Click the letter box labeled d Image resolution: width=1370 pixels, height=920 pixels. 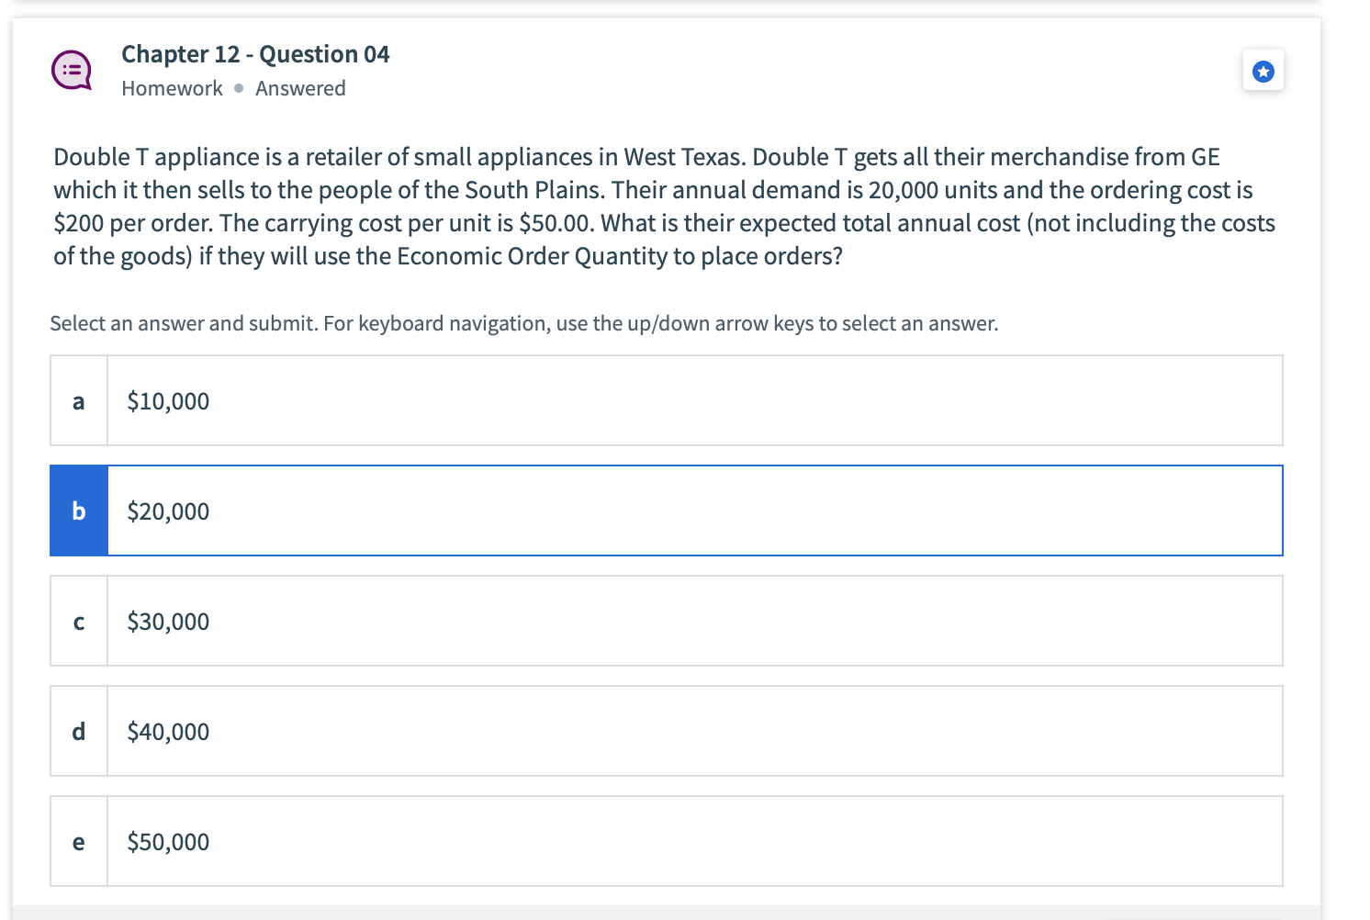pyautogui.click(x=78, y=731)
